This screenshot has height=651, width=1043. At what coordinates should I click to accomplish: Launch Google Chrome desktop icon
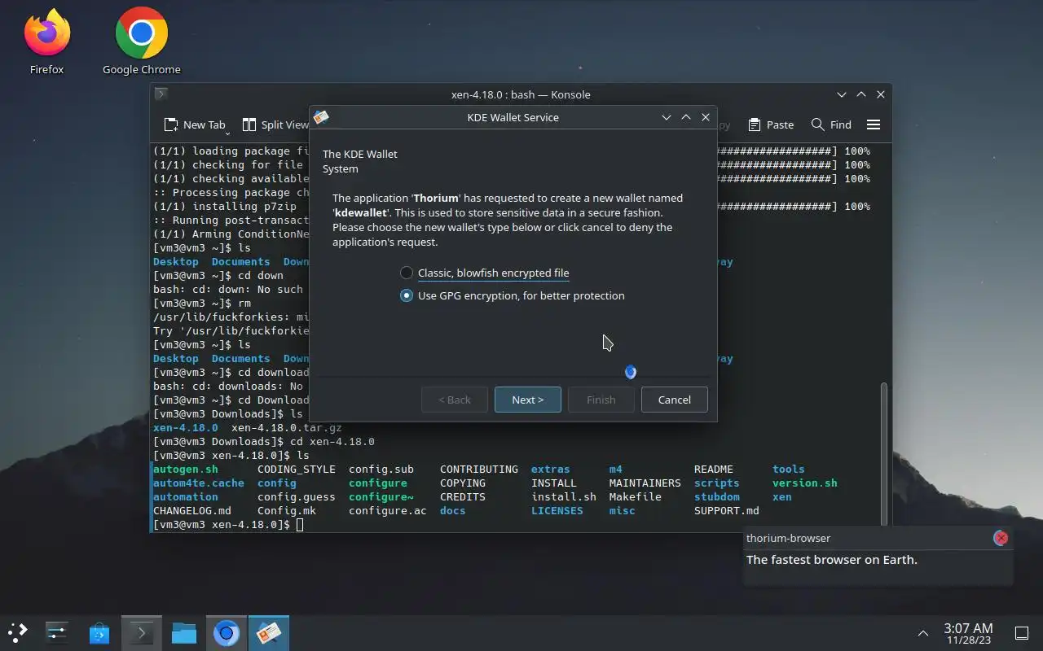tap(141, 41)
